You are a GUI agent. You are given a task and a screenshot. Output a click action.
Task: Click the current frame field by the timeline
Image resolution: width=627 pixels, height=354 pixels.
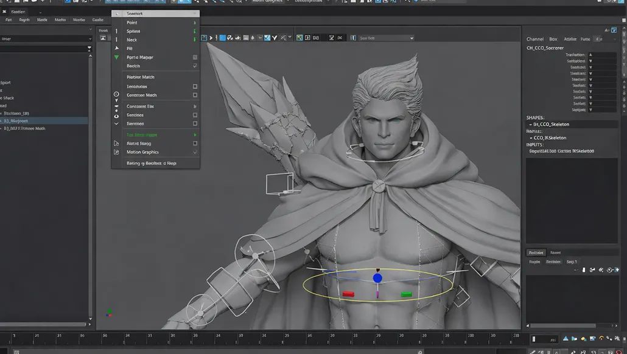point(544,339)
